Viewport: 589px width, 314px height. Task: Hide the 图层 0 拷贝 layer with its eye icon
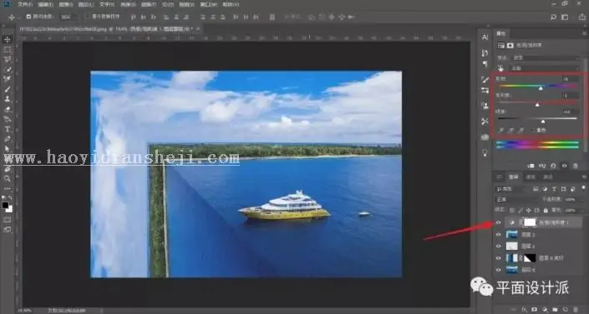click(x=499, y=258)
